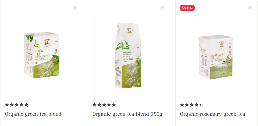Click the 4.5 star rating of rosemary tea
Screen dimensions: 258x126
point(192,105)
